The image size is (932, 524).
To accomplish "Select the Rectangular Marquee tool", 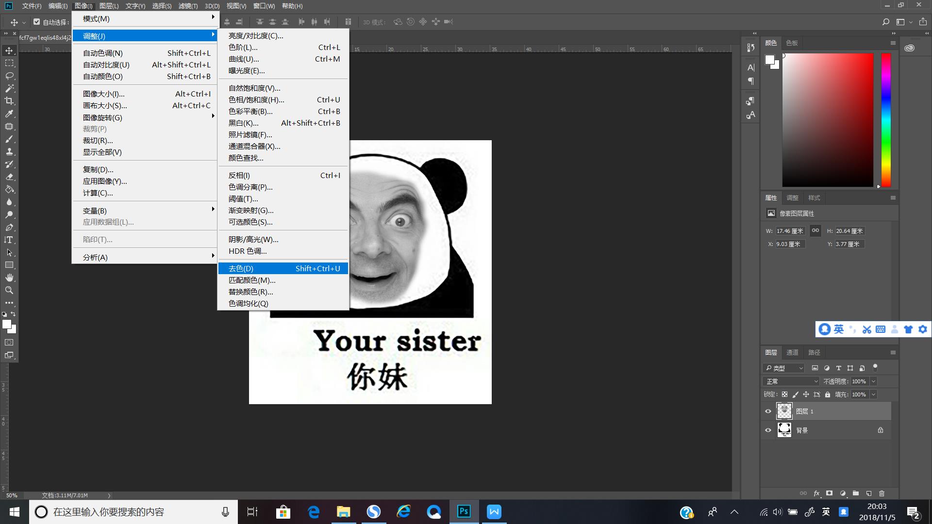I will (x=9, y=63).
